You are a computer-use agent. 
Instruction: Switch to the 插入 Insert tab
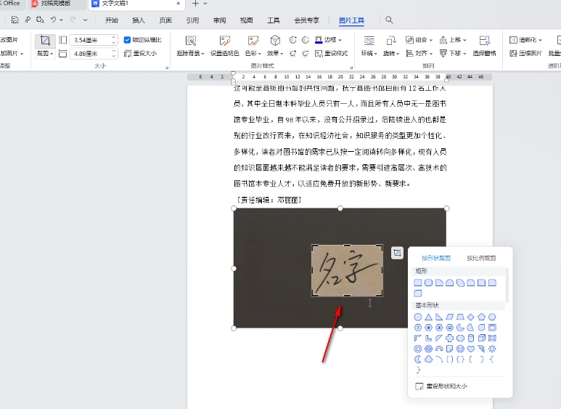(139, 20)
